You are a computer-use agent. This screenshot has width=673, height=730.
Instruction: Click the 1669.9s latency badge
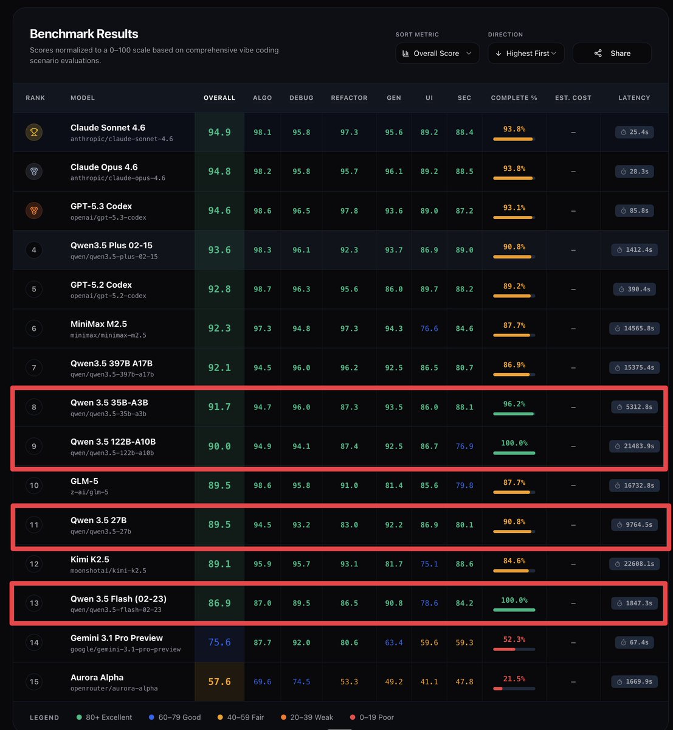click(634, 681)
